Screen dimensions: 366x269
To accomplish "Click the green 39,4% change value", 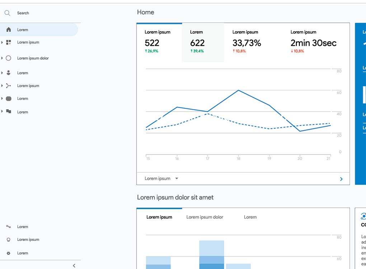I will [197, 51].
